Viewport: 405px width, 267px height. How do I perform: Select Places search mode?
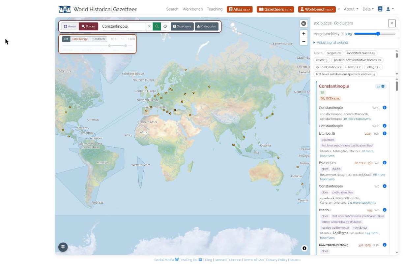pos(89,26)
